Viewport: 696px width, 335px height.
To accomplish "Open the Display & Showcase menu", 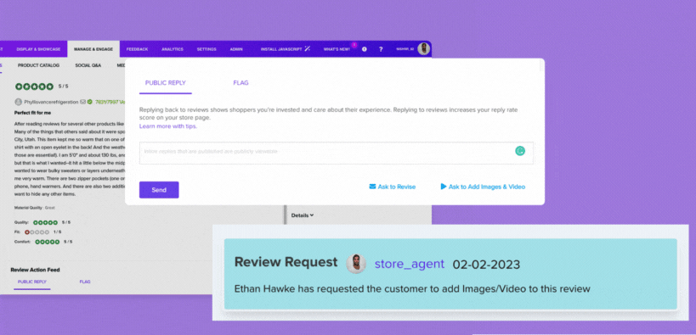I will (x=38, y=49).
